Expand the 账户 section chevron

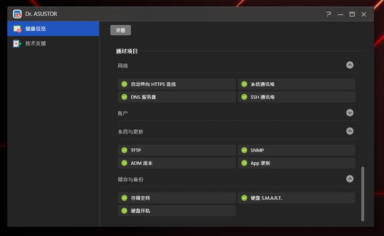(x=350, y=112)
